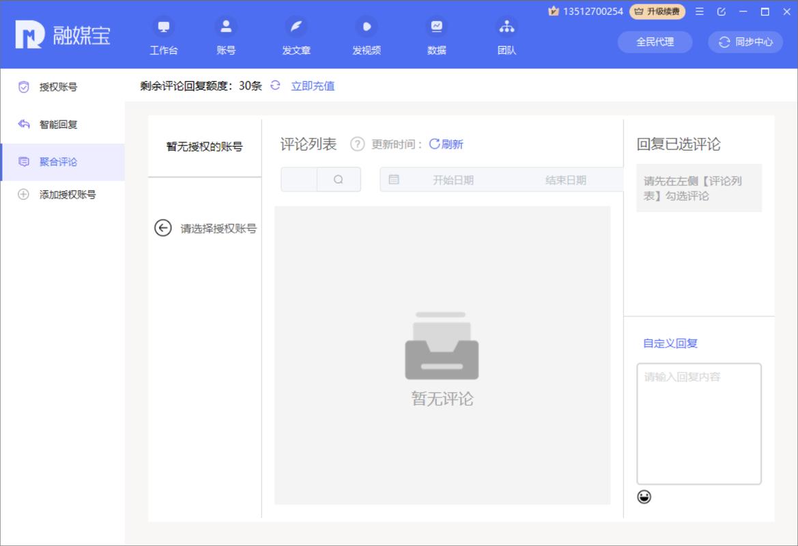Select 添加授权账号 in the sidebar
798x546 pixels.
tap(63, 195)
